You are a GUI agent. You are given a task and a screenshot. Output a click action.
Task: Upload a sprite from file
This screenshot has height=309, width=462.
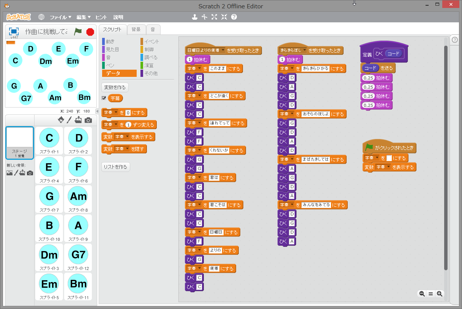click(78, 120)
